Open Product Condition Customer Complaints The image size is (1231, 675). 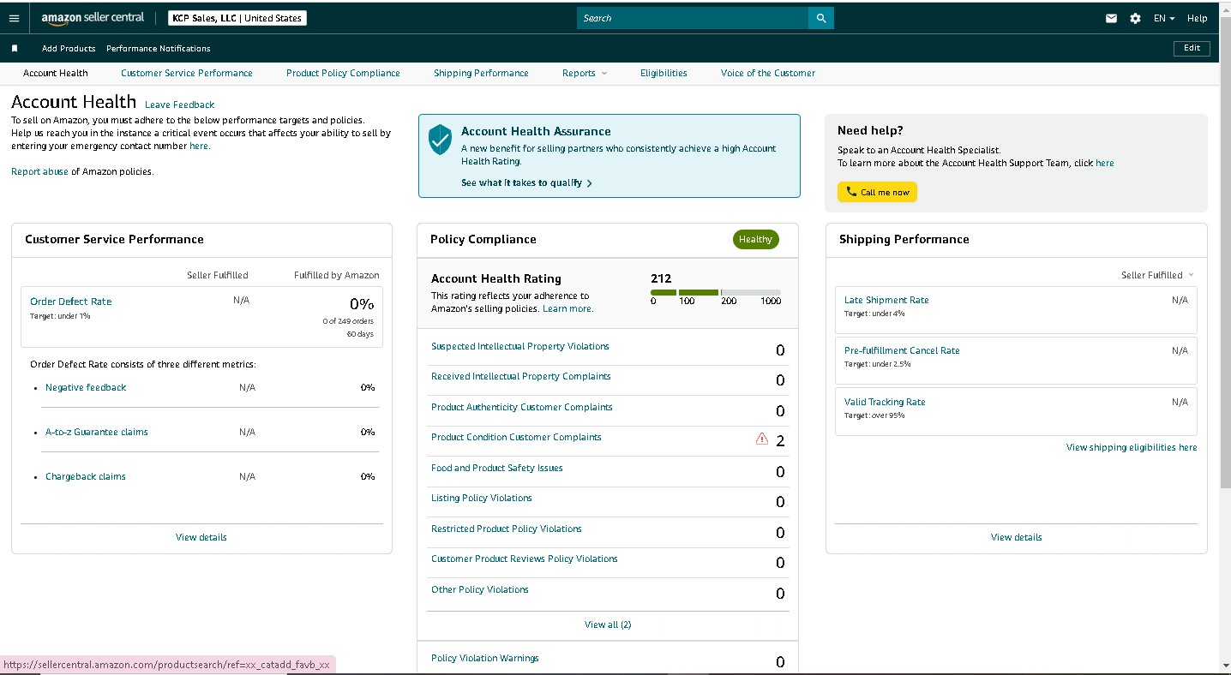tap(516, 437)
